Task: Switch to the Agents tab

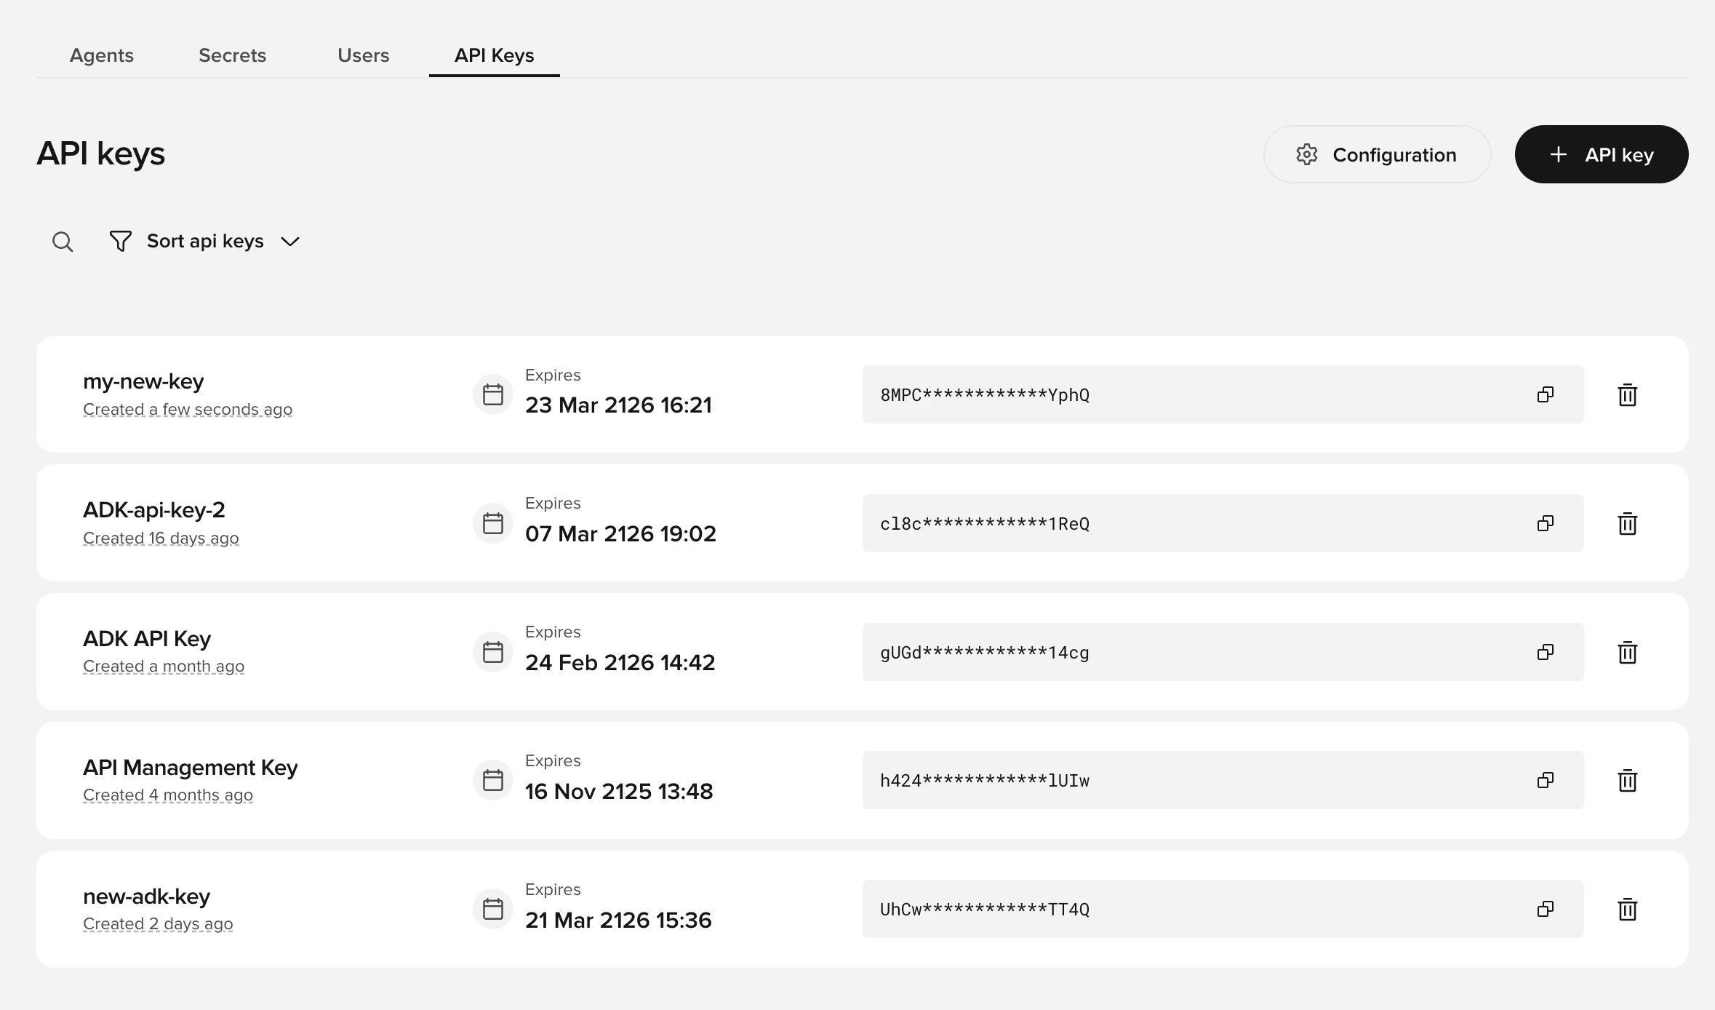Action: click(101, 55)
